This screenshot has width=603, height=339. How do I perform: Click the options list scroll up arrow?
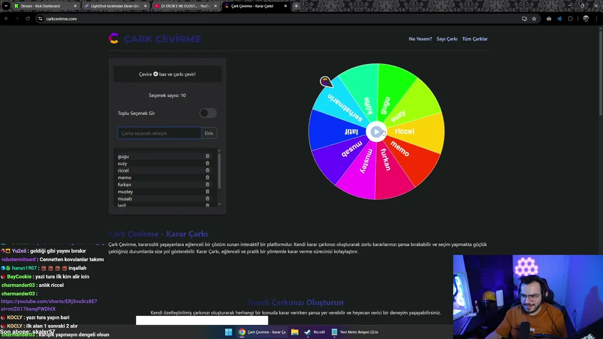click(219, 151)
